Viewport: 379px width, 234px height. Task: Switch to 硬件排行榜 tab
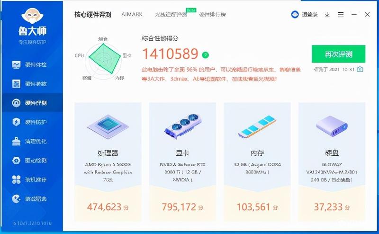212,15
